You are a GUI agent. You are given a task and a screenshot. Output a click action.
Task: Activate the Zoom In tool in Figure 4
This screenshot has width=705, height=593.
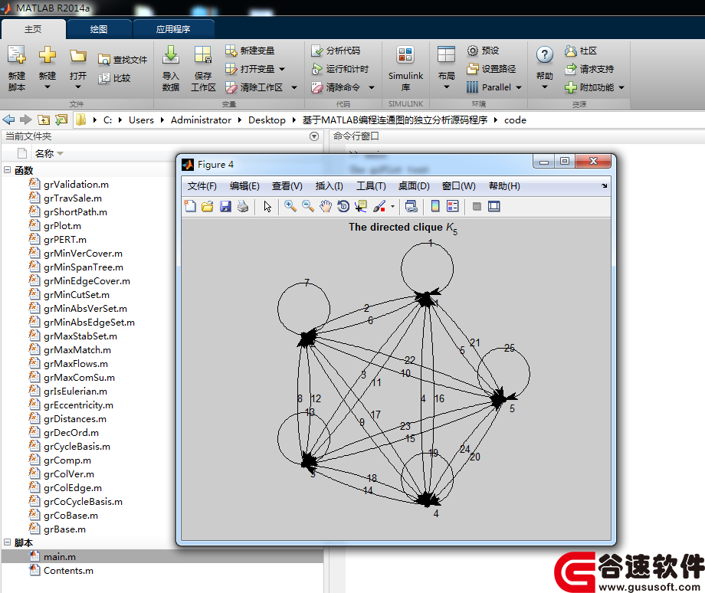point(290,206)
